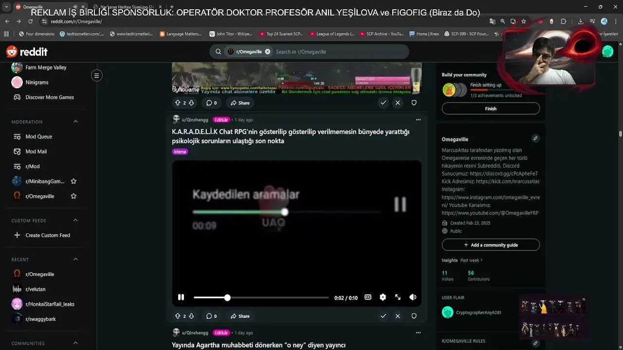Favorite r/MinibangGam... with star
623x350 pixels.
[x=73, y=181]
